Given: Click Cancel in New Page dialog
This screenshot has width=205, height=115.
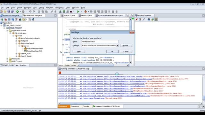Looking at the screenshot, I should point(126,51).
